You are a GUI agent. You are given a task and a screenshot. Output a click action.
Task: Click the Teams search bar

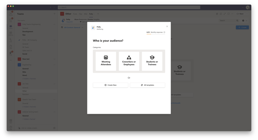pos(129,7)
